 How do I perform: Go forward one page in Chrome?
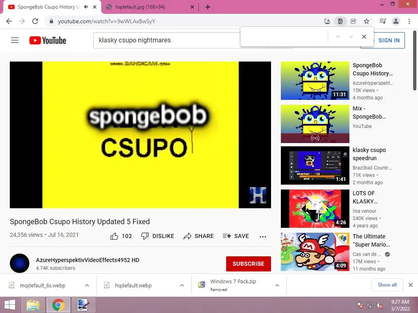[22, 21]
